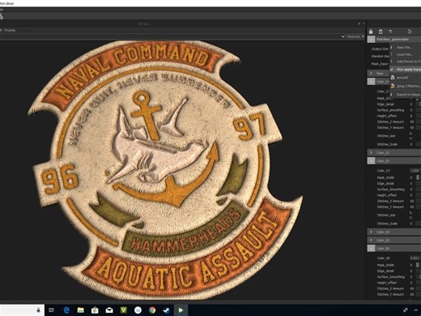Image resolution: width=421 pixels, height=316 pixels.
Task: Click the refresh icon beside the lock
Action: pos(381,32)
